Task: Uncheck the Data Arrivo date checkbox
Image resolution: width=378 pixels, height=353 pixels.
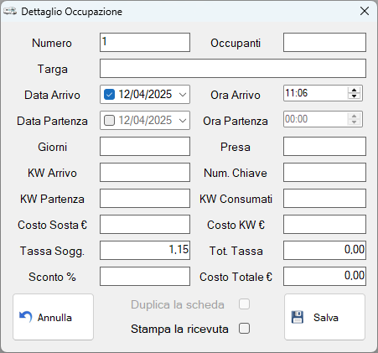Action: click(109, 95)
